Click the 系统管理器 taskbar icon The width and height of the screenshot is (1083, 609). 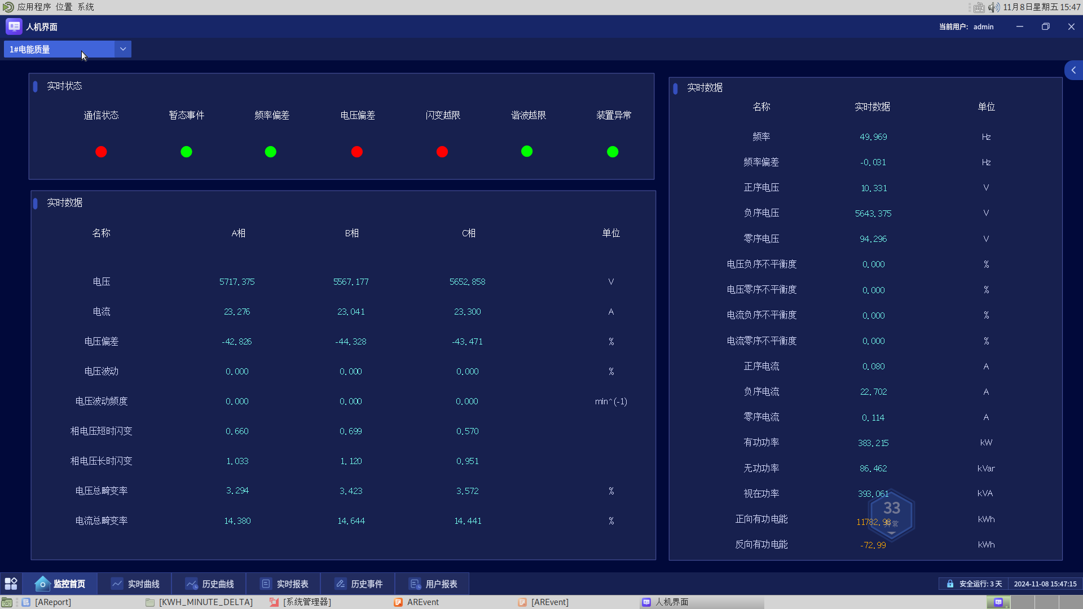pyautogui.click(x=274, y=602)
